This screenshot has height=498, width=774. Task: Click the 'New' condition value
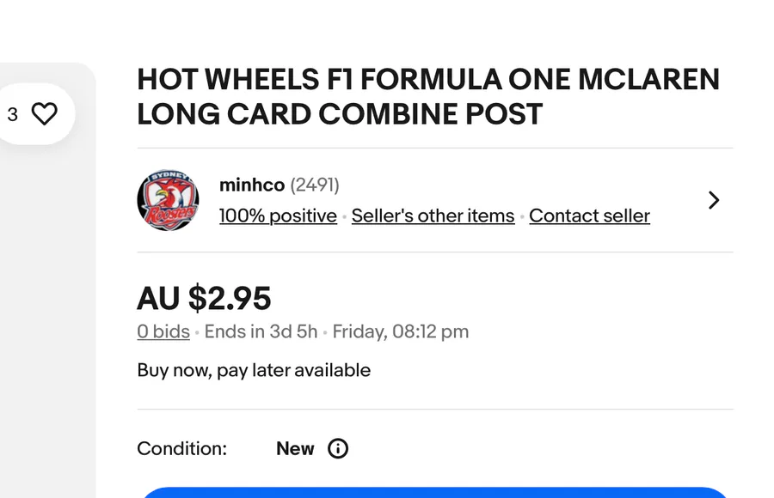click(295, 448)
